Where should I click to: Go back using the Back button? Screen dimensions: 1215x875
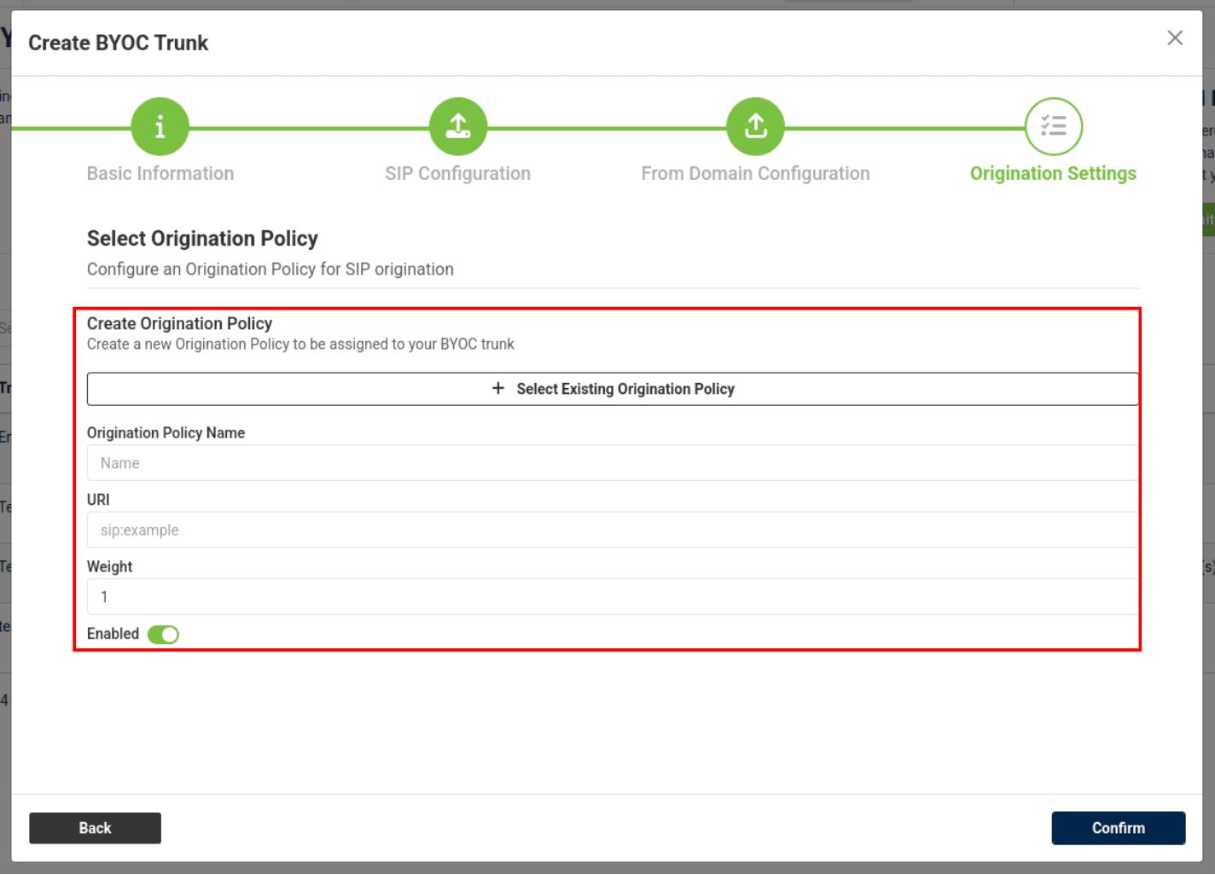pyautogui.click(x=95, y=828)
